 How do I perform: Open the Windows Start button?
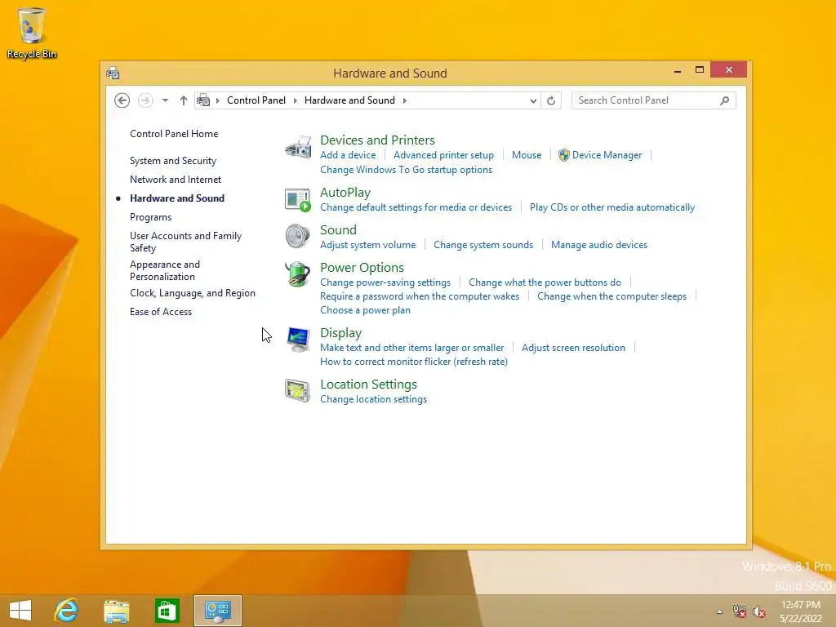(x=20, y=611)
